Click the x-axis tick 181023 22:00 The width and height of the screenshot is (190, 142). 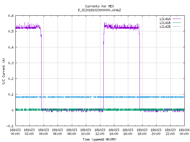[x=170, y=132]
